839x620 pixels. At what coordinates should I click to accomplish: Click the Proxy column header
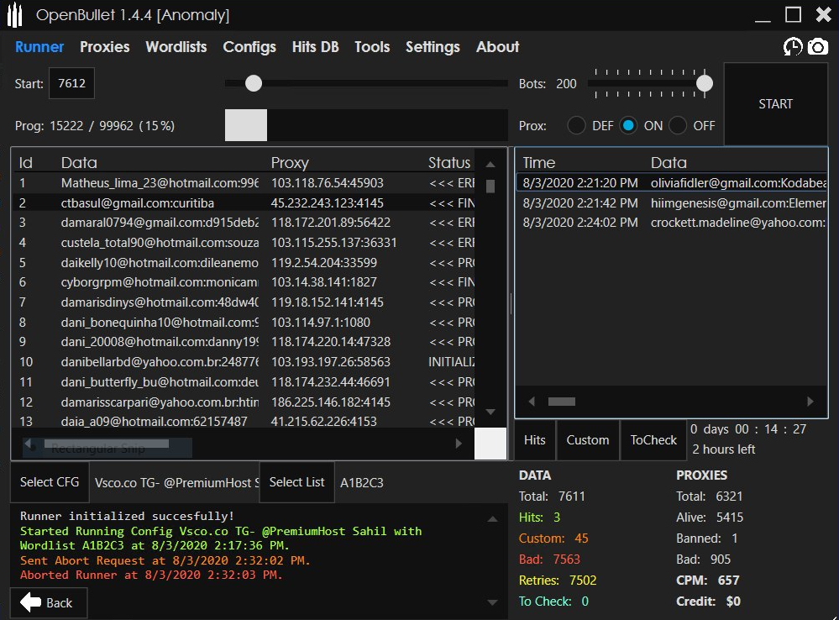pyautogui.click(x=290, y=163)
